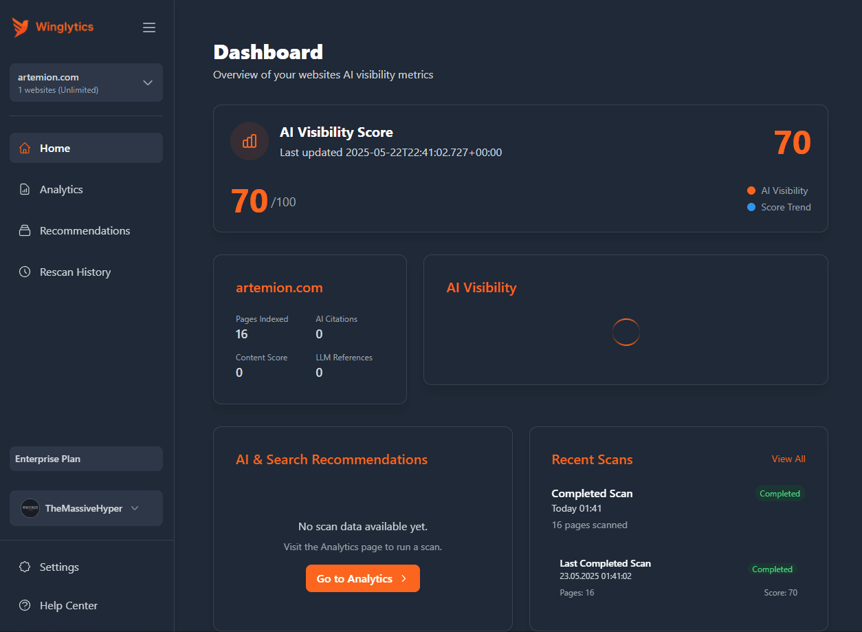This screenshot has width=862, height=632.
Task: Click the 70 /100 score value
Action: (263, 201)
